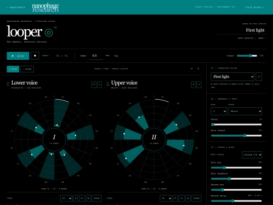273x205 pixels.
Task: Click the note dot at step 13 of Upper voice wheel
Action: click(124, 134)
